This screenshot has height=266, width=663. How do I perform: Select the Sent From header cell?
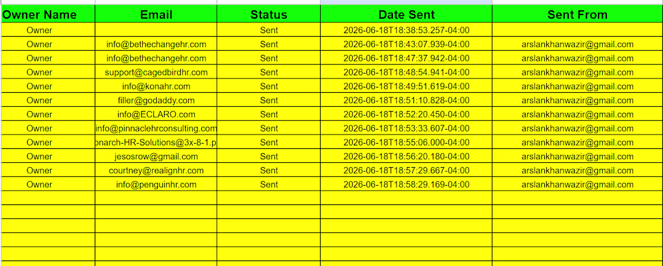point(577,14)
